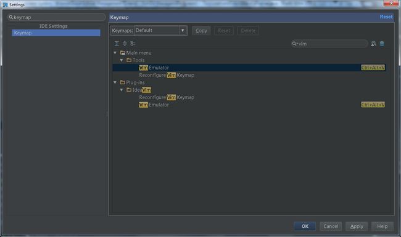Select Reconfigure Vim Keymap under Tools

[x=167, y=75]
